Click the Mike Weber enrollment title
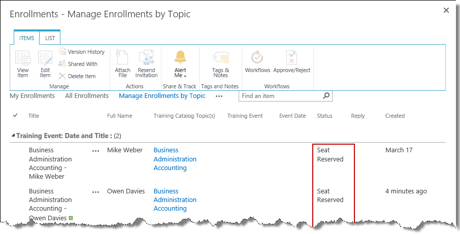Screen dimensions: 460x234 tap(50, 163)
